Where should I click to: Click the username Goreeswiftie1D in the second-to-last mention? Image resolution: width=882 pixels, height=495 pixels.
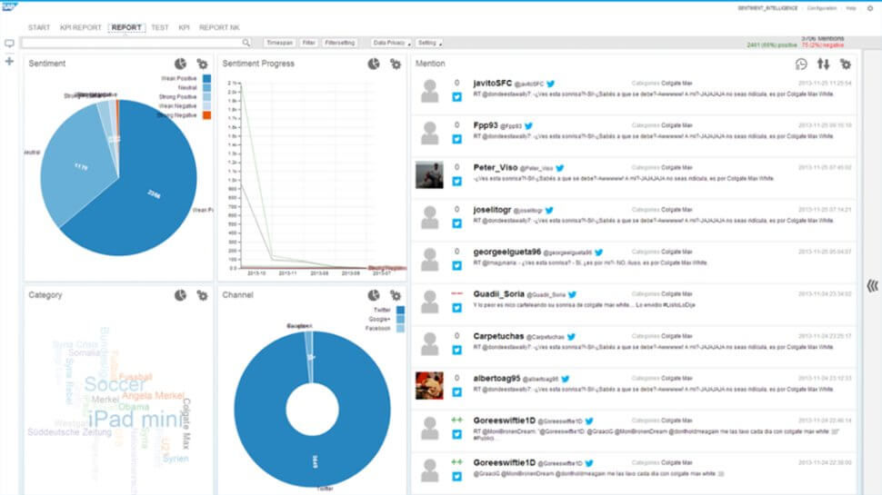coord(504,421)
